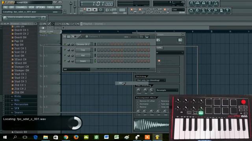This screenshot has width=252, height=141.
Task: Expand the Snares folder in browser
Action: (19, 112)
